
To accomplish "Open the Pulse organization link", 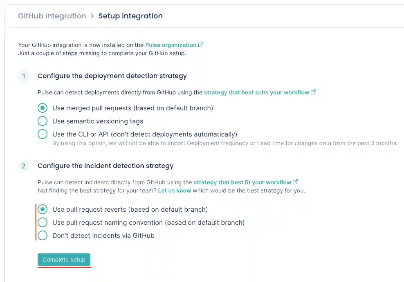I will (173, 45).
